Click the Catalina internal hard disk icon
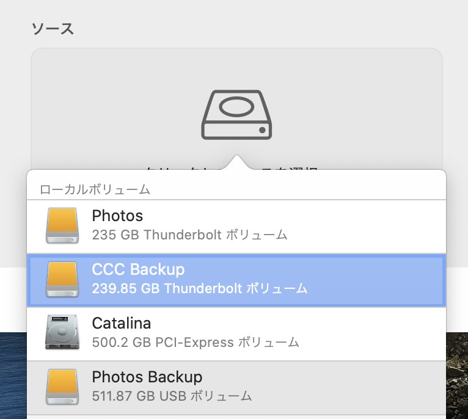This screenshot has height=419, width=468. 62,332
